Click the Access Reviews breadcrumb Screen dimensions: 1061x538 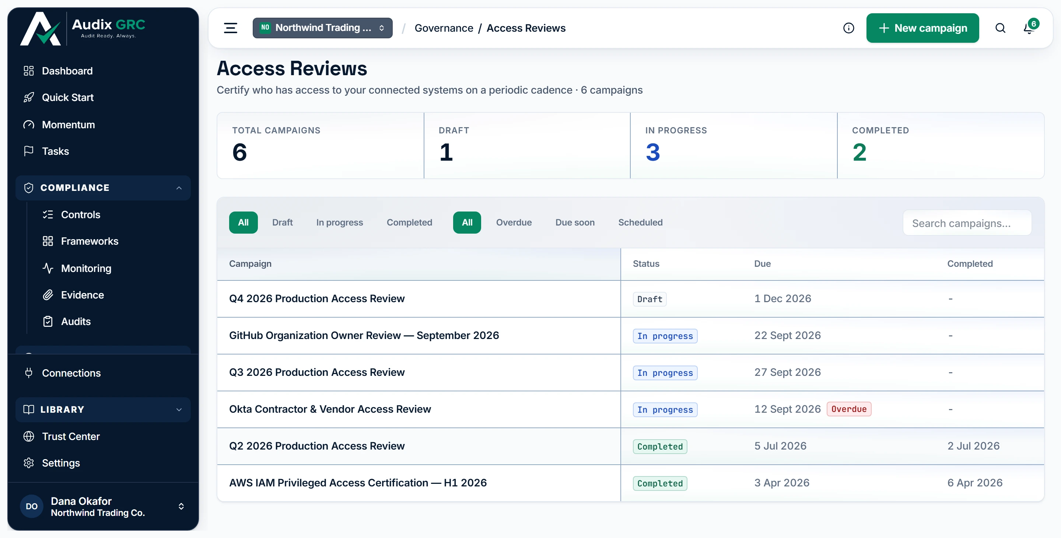(x=526, y=28)
